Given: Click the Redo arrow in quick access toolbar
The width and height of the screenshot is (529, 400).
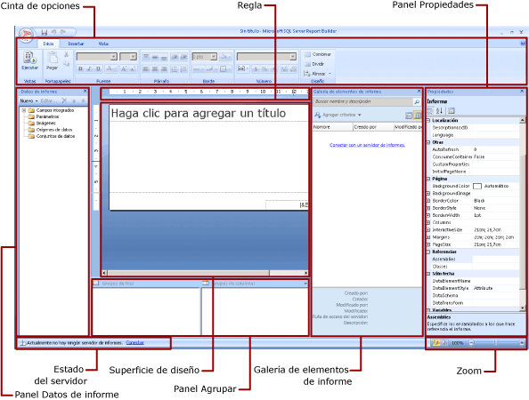Looking at the screenshot, I should 63,32.
